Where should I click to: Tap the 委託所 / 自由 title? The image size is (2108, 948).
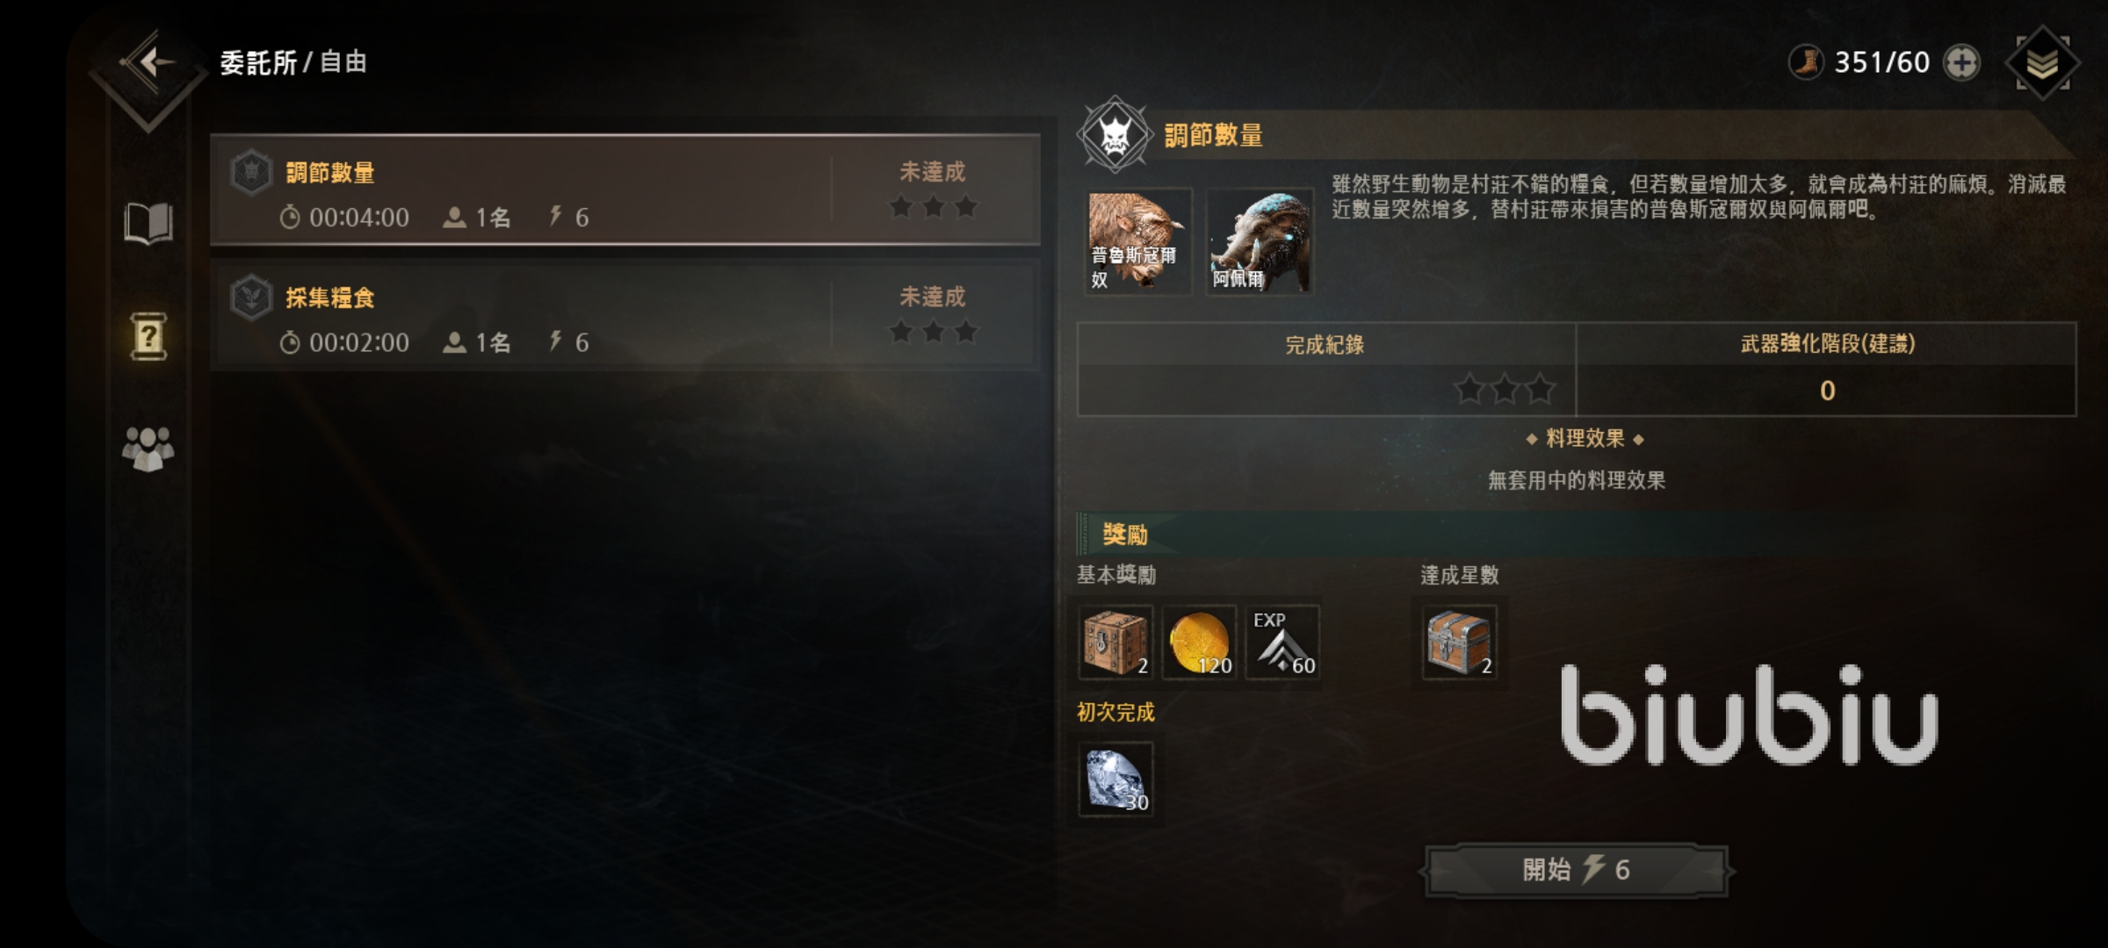click(292, 62)
